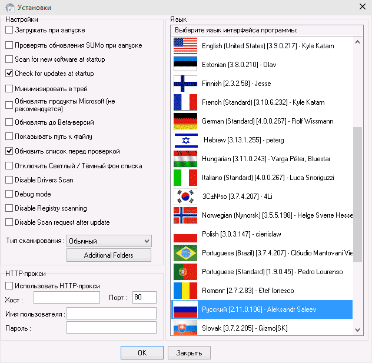
Task: Select Italiano (Standard) - Luca Snoriguzzi
Action: pyautogui.click(x=268, y=178)
